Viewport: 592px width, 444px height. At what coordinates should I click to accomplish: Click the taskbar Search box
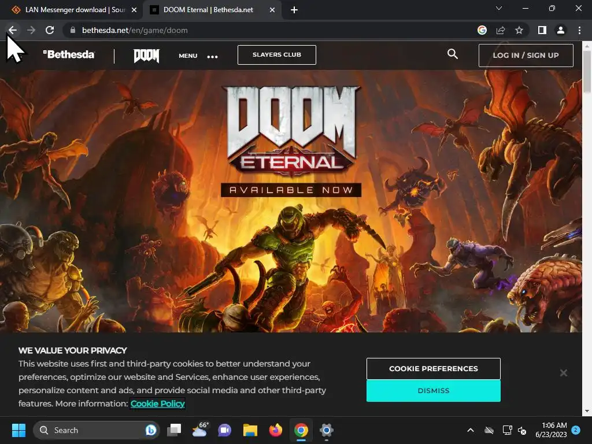point(97,430)
